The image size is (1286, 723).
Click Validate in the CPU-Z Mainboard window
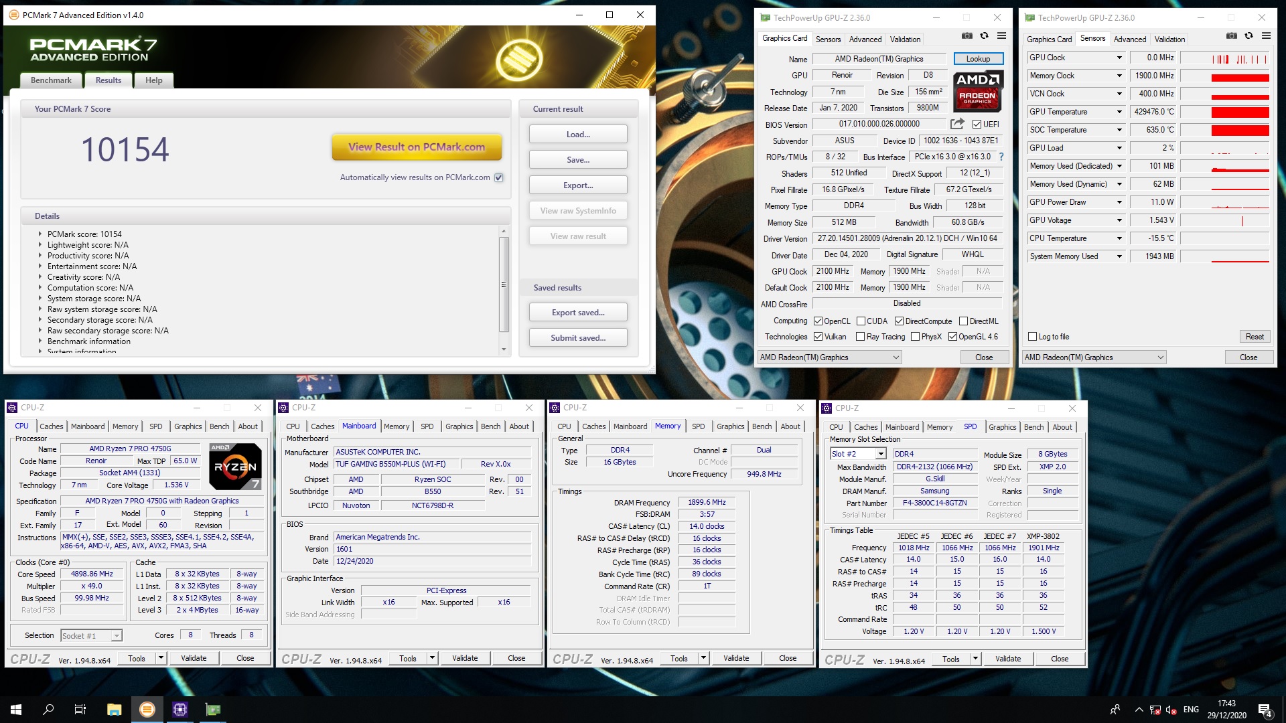point(465,658)
